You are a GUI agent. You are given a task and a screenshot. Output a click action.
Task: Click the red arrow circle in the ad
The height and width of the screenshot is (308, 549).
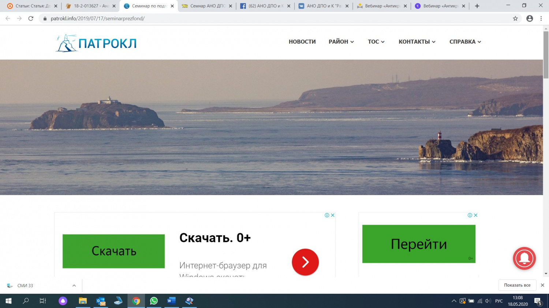(x=305, y=262)
